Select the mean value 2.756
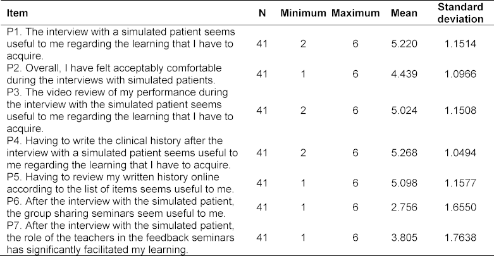This screenshot has height=256, width=494. (404, 207)
